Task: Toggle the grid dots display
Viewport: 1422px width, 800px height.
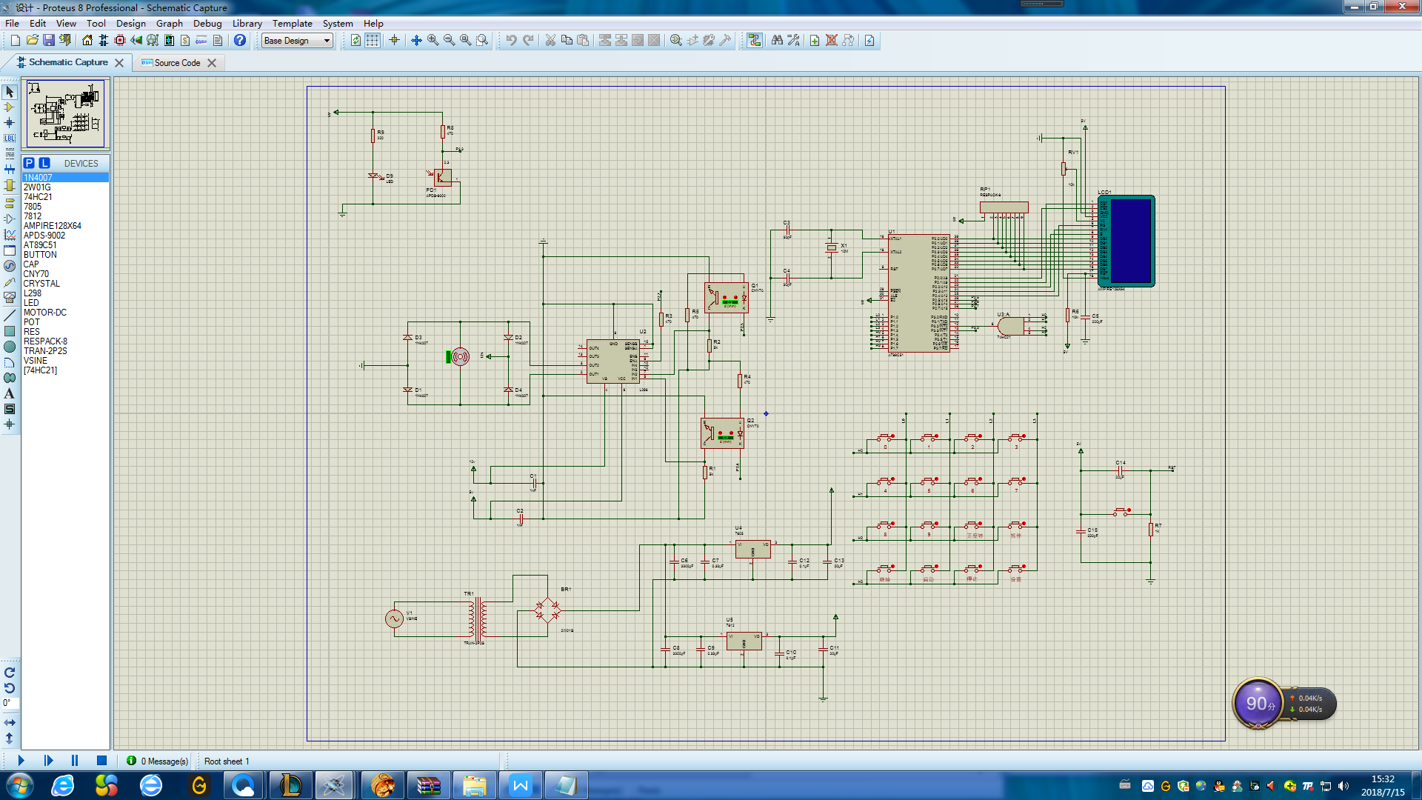Action: click(373, 41)
